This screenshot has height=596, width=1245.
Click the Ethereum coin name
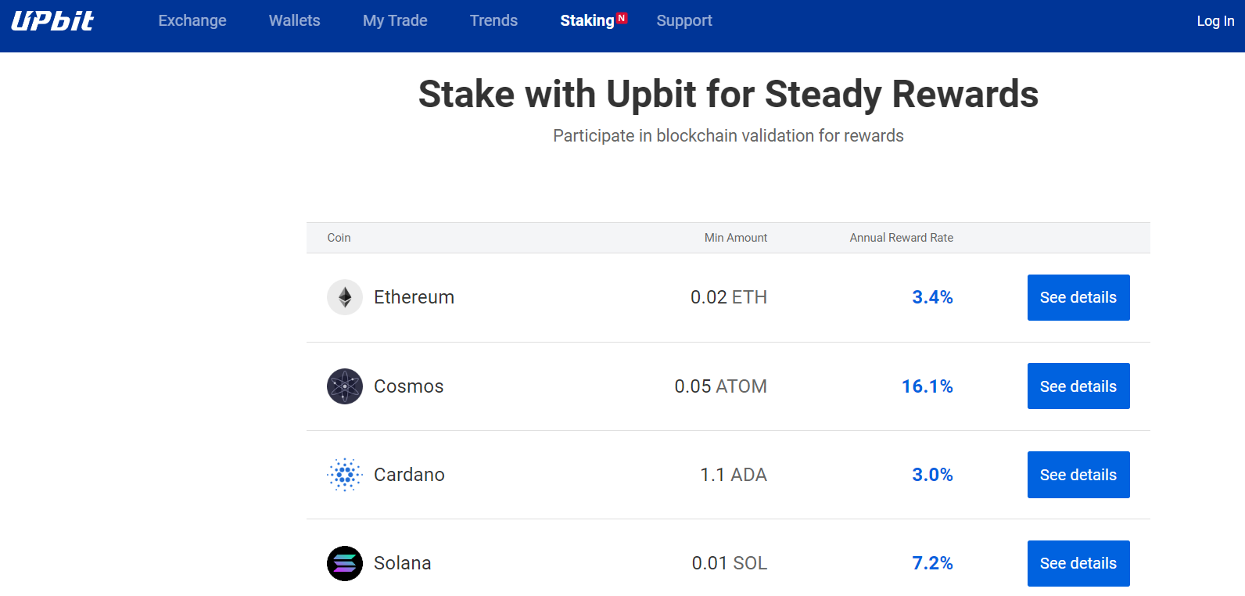414,297
